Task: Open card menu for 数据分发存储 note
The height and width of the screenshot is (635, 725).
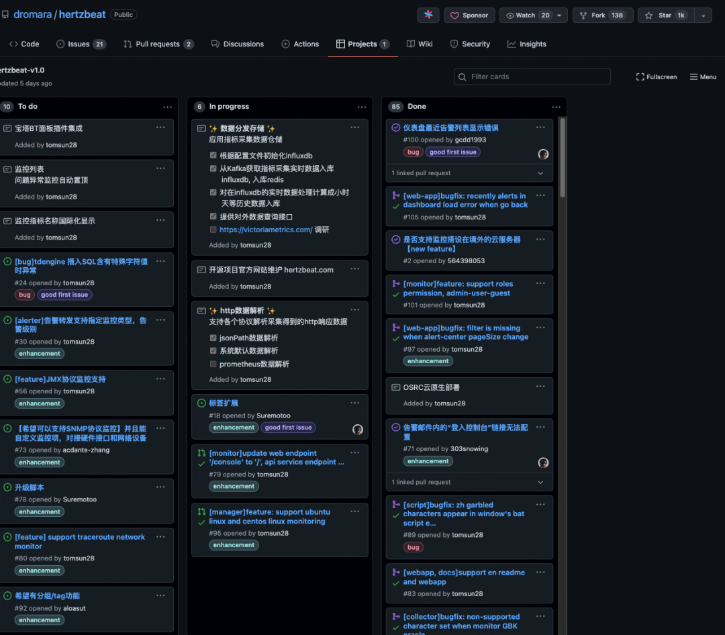Action: [x=354, y=127]
